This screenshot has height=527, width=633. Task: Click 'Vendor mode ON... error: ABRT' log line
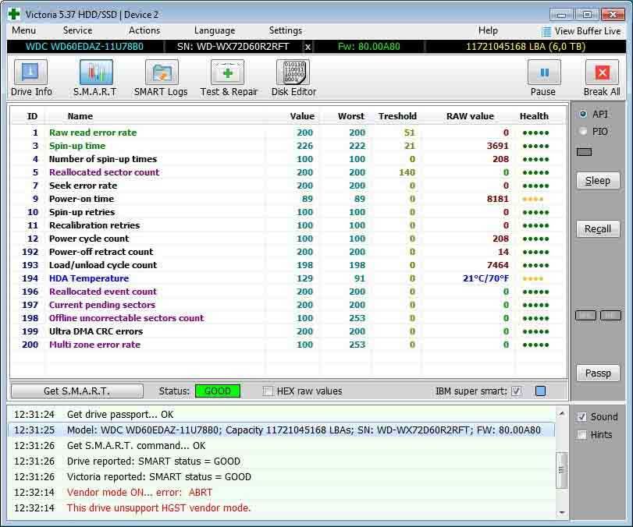point(139,493)
